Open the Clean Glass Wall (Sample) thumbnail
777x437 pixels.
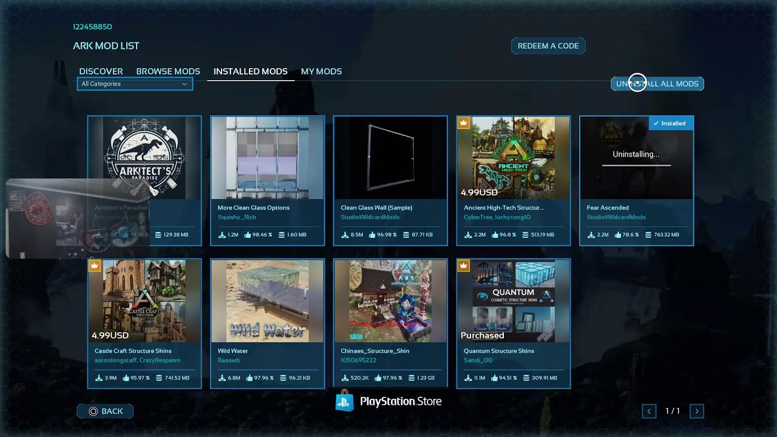tap(390, 158)
